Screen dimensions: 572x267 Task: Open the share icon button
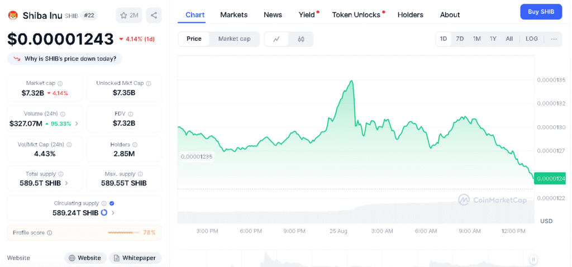pos(154,15)
